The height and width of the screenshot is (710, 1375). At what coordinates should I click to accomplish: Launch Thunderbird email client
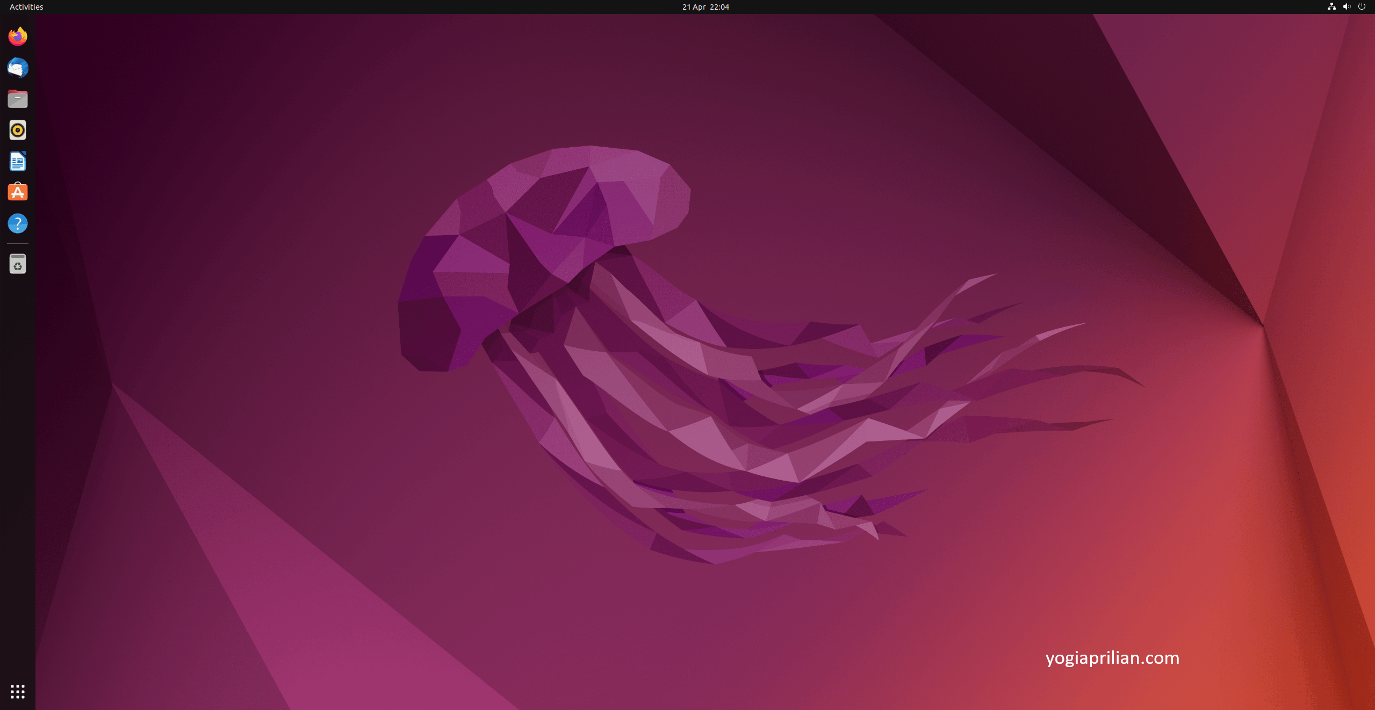[18, 68]
